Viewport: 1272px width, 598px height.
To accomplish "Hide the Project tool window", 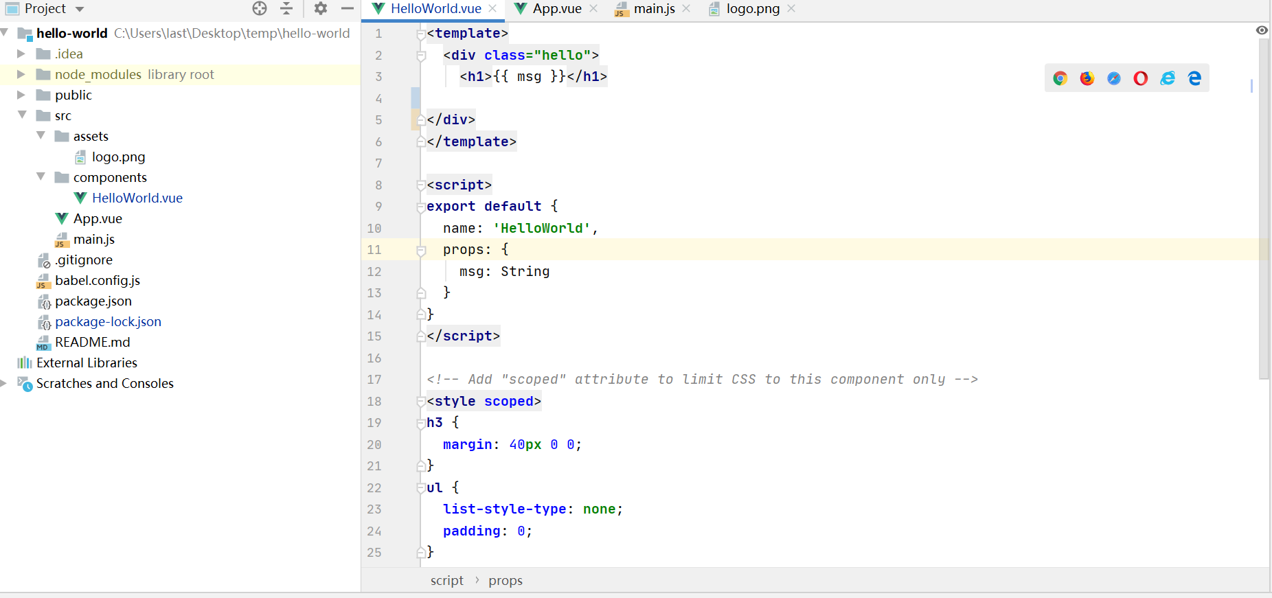I will [348, 8].
